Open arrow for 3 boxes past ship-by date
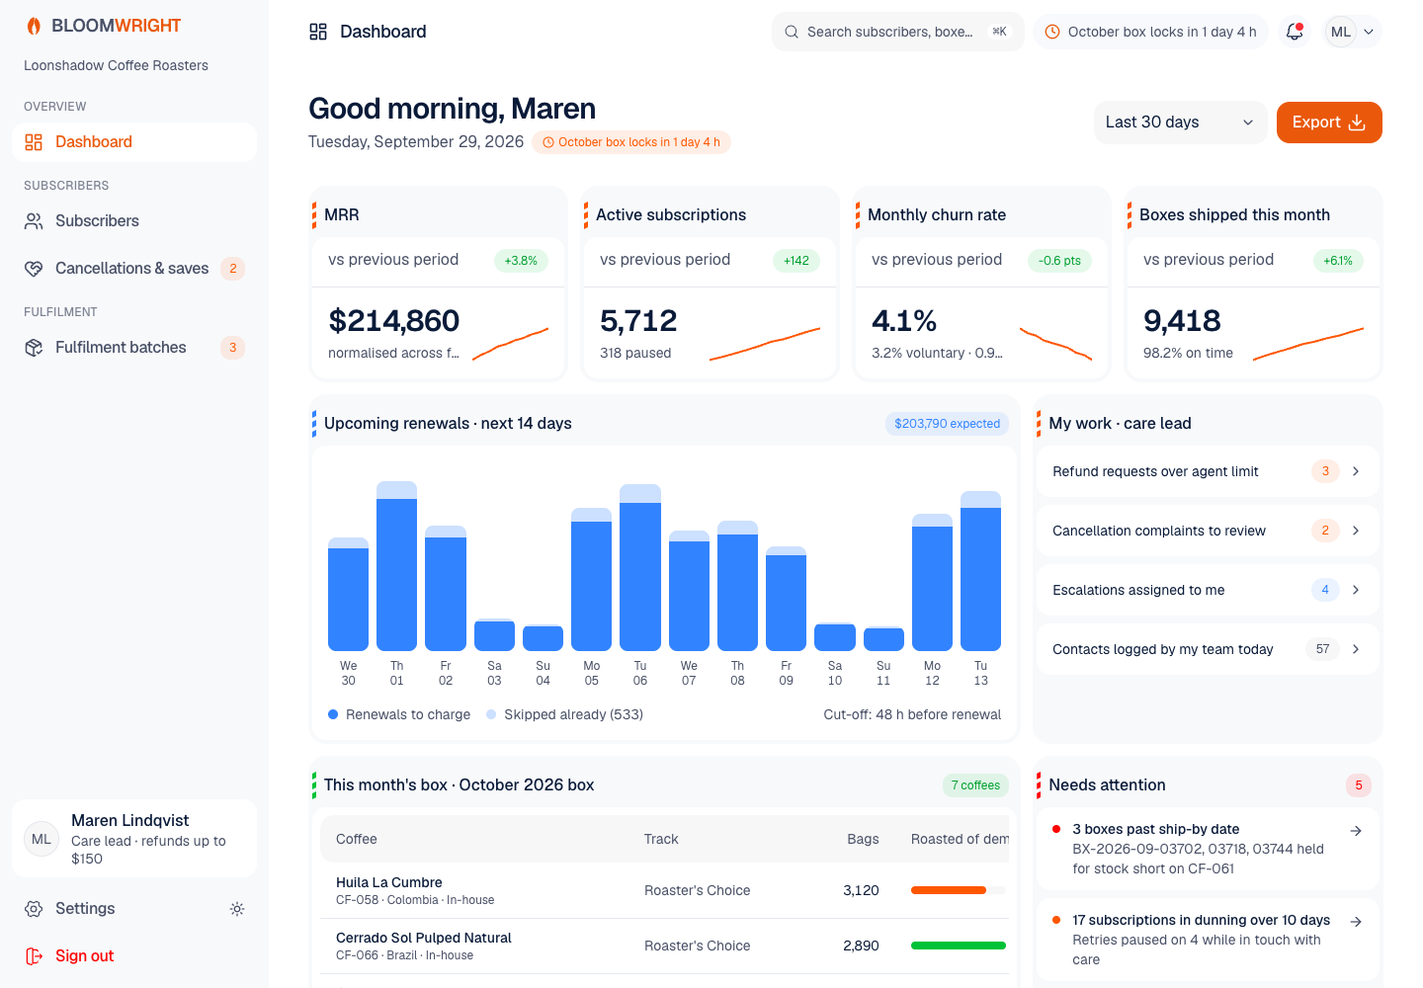Image resolution: width=1423 pixels, height=988 pixels. pos(1356,831)
